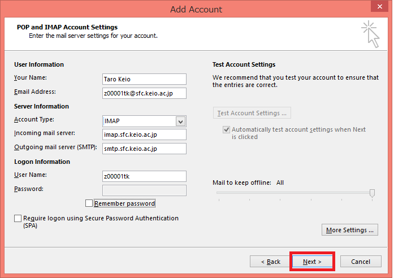Click into the Email Address field
The image size is (394, 278).
(x=144, y=93)
